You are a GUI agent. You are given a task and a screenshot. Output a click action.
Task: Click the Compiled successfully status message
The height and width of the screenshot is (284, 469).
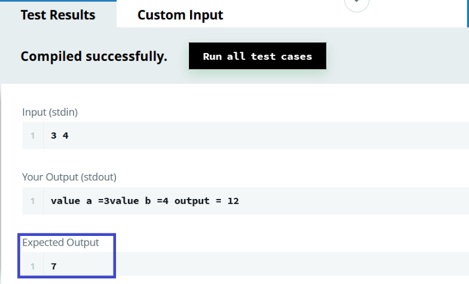tap(94, 57)
